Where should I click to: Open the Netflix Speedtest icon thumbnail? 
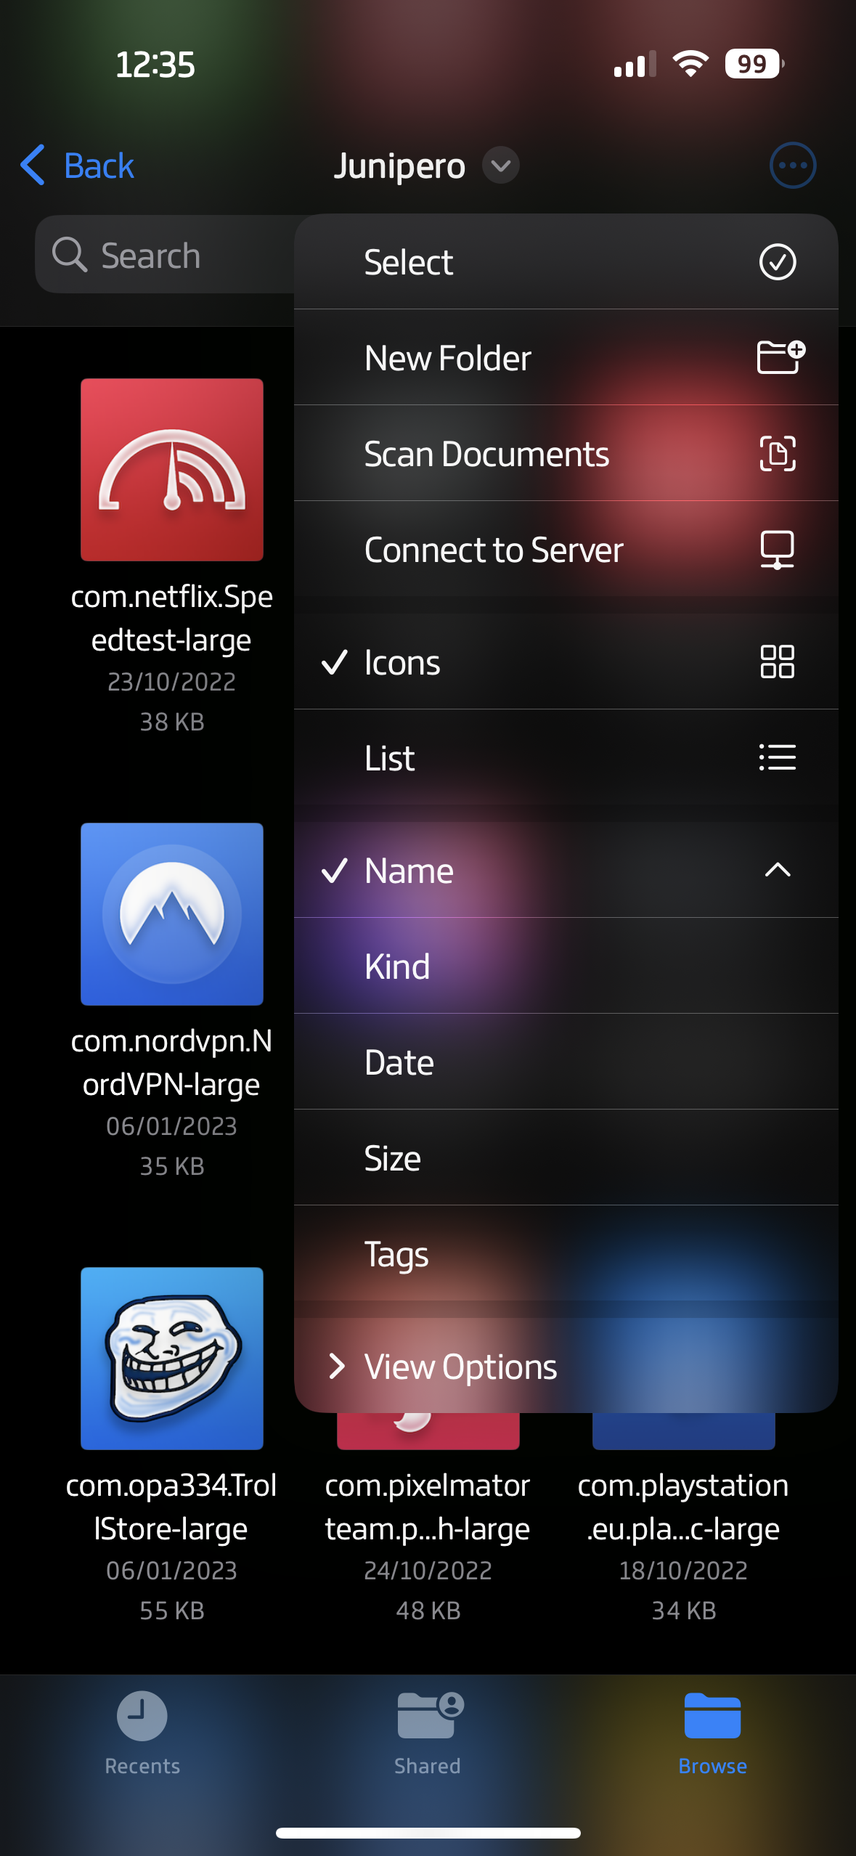[x=172, y=470]
